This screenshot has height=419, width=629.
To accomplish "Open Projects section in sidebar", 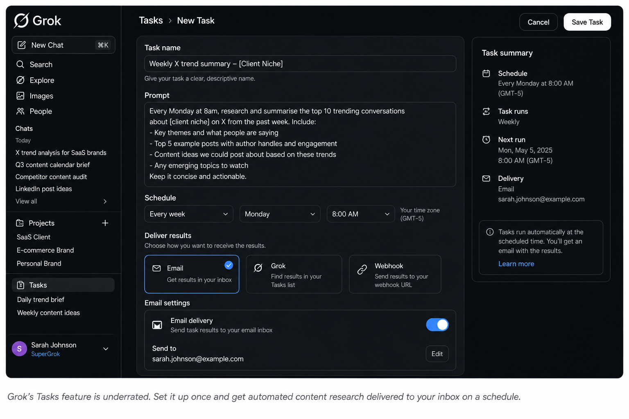I will (41, 223).
